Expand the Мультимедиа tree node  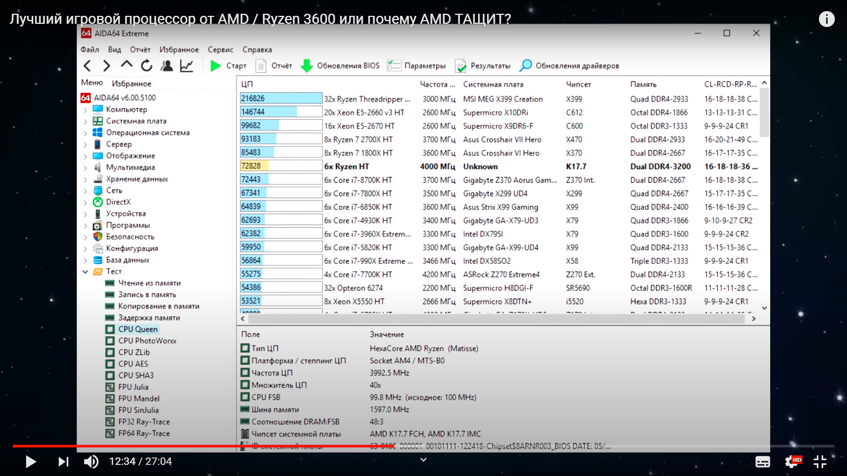(85, 168)
